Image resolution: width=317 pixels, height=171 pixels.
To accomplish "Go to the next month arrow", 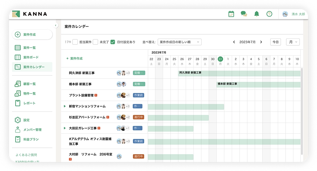I will pyautogui.click(x=261, y=42).
